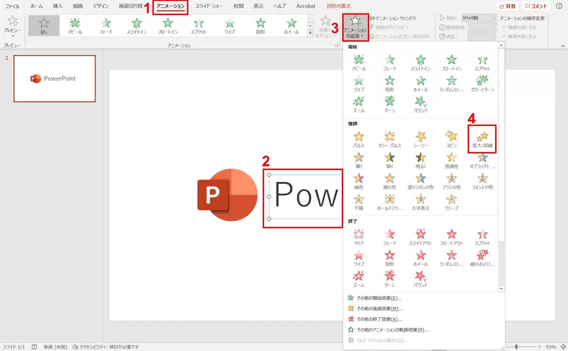Choose フロートアウト exit effect
The width and height of the screenshot is (568, 351).
[452, 237]
